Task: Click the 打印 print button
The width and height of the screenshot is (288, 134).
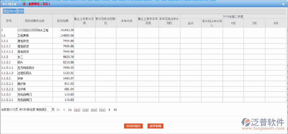Action: 21,11
